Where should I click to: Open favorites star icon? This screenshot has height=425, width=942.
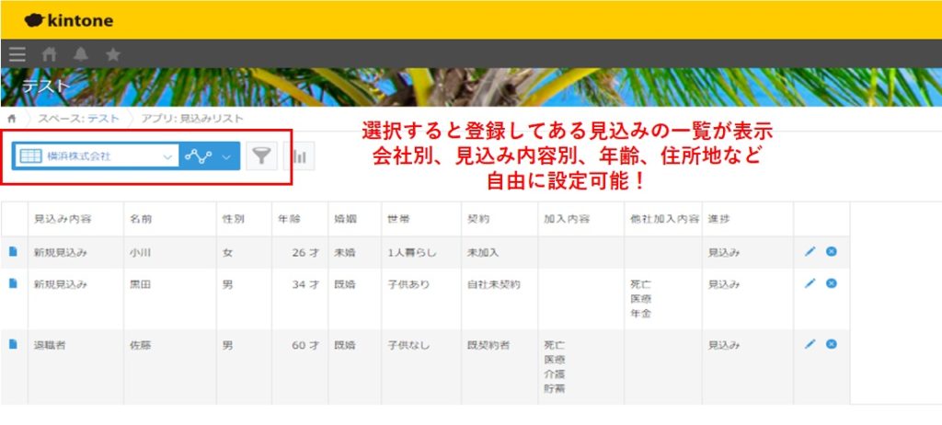click(113, 54)
